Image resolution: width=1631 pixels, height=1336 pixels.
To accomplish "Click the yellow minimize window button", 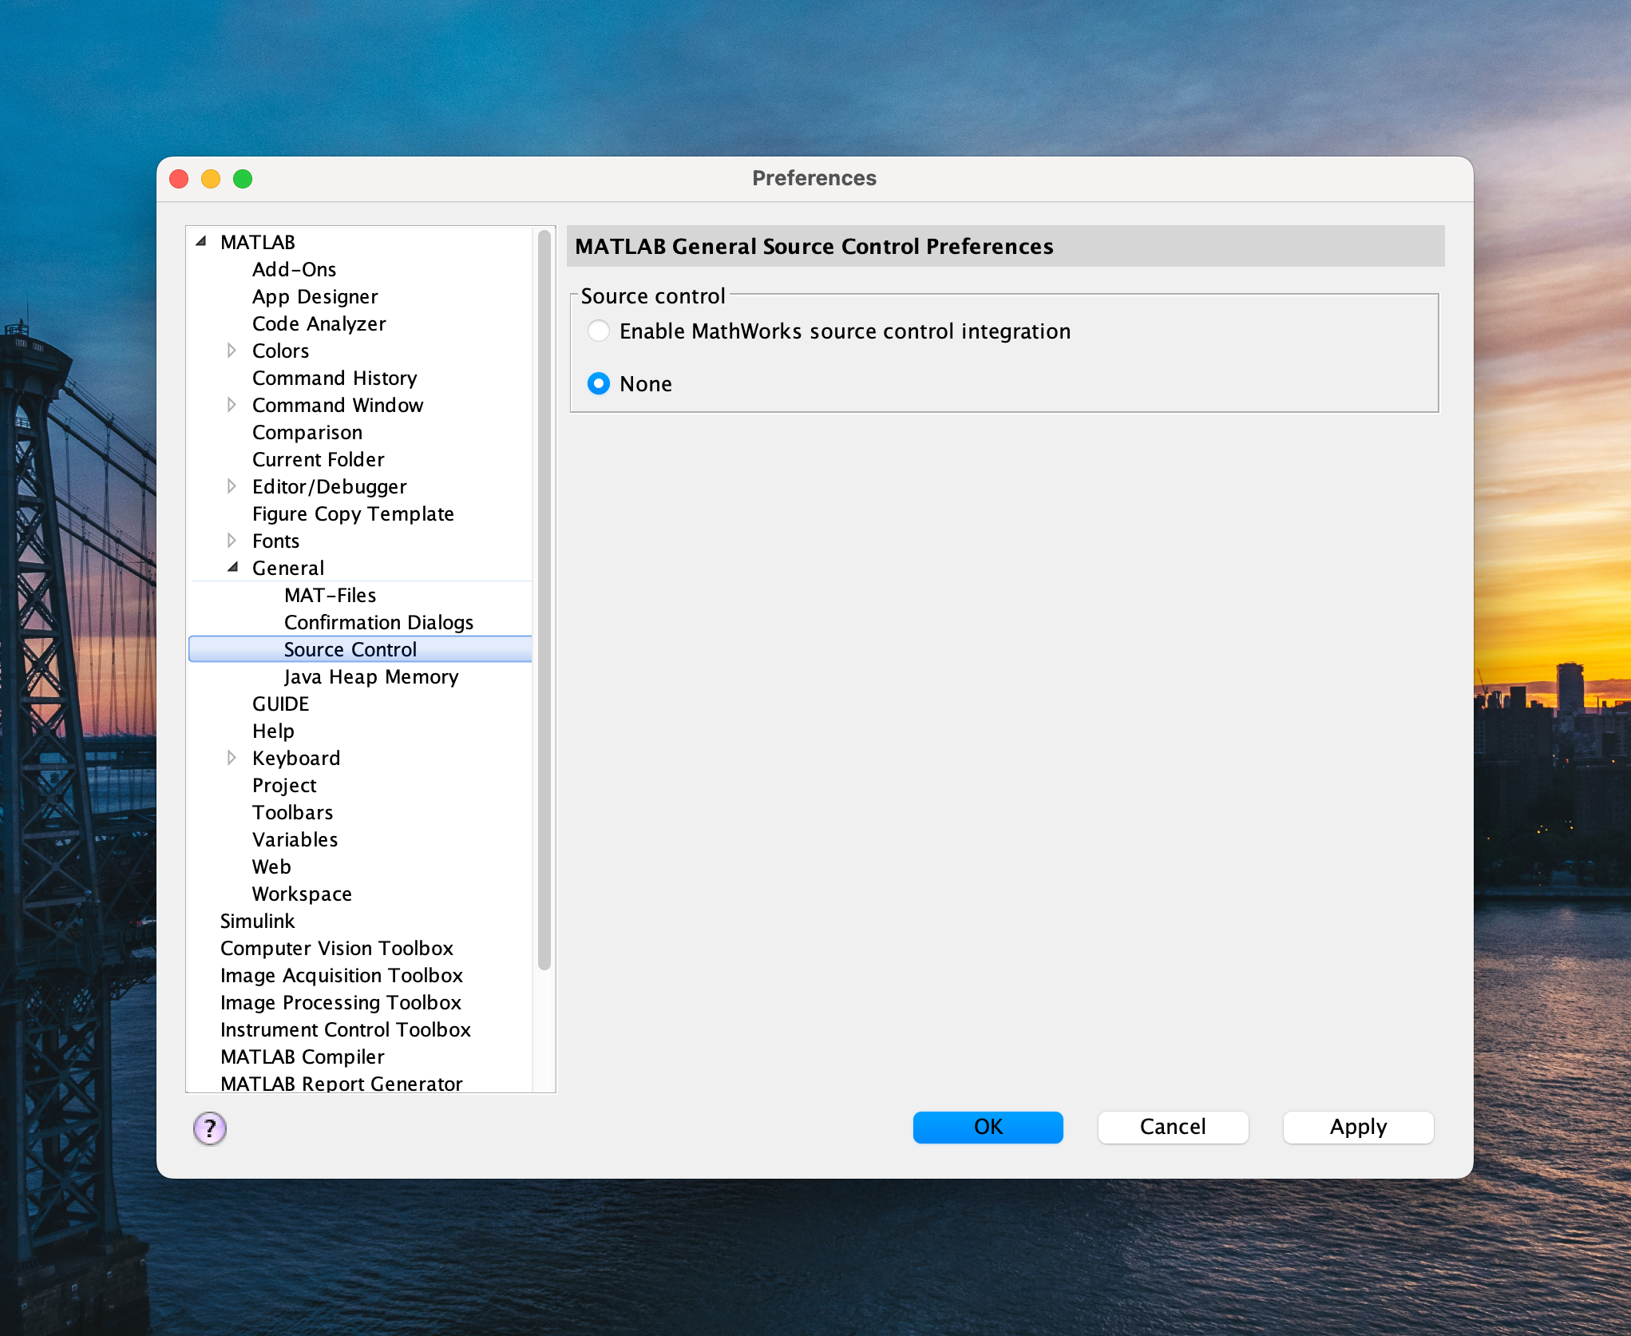I will [x=211, y=179].
